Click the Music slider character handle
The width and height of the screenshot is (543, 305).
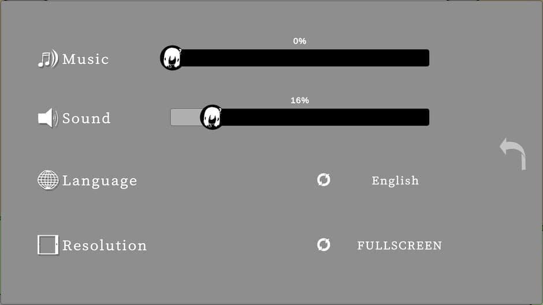coord(172,58)
